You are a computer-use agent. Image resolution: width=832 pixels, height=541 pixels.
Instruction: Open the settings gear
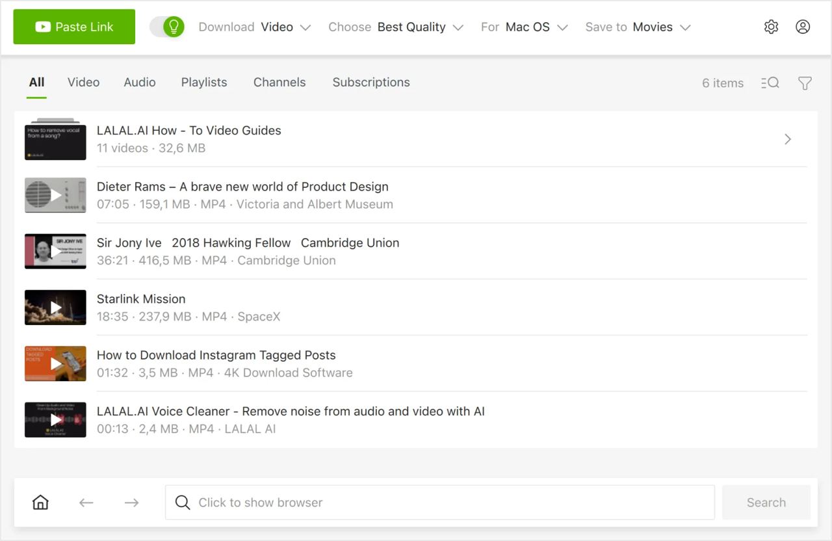tap(771, 27)
